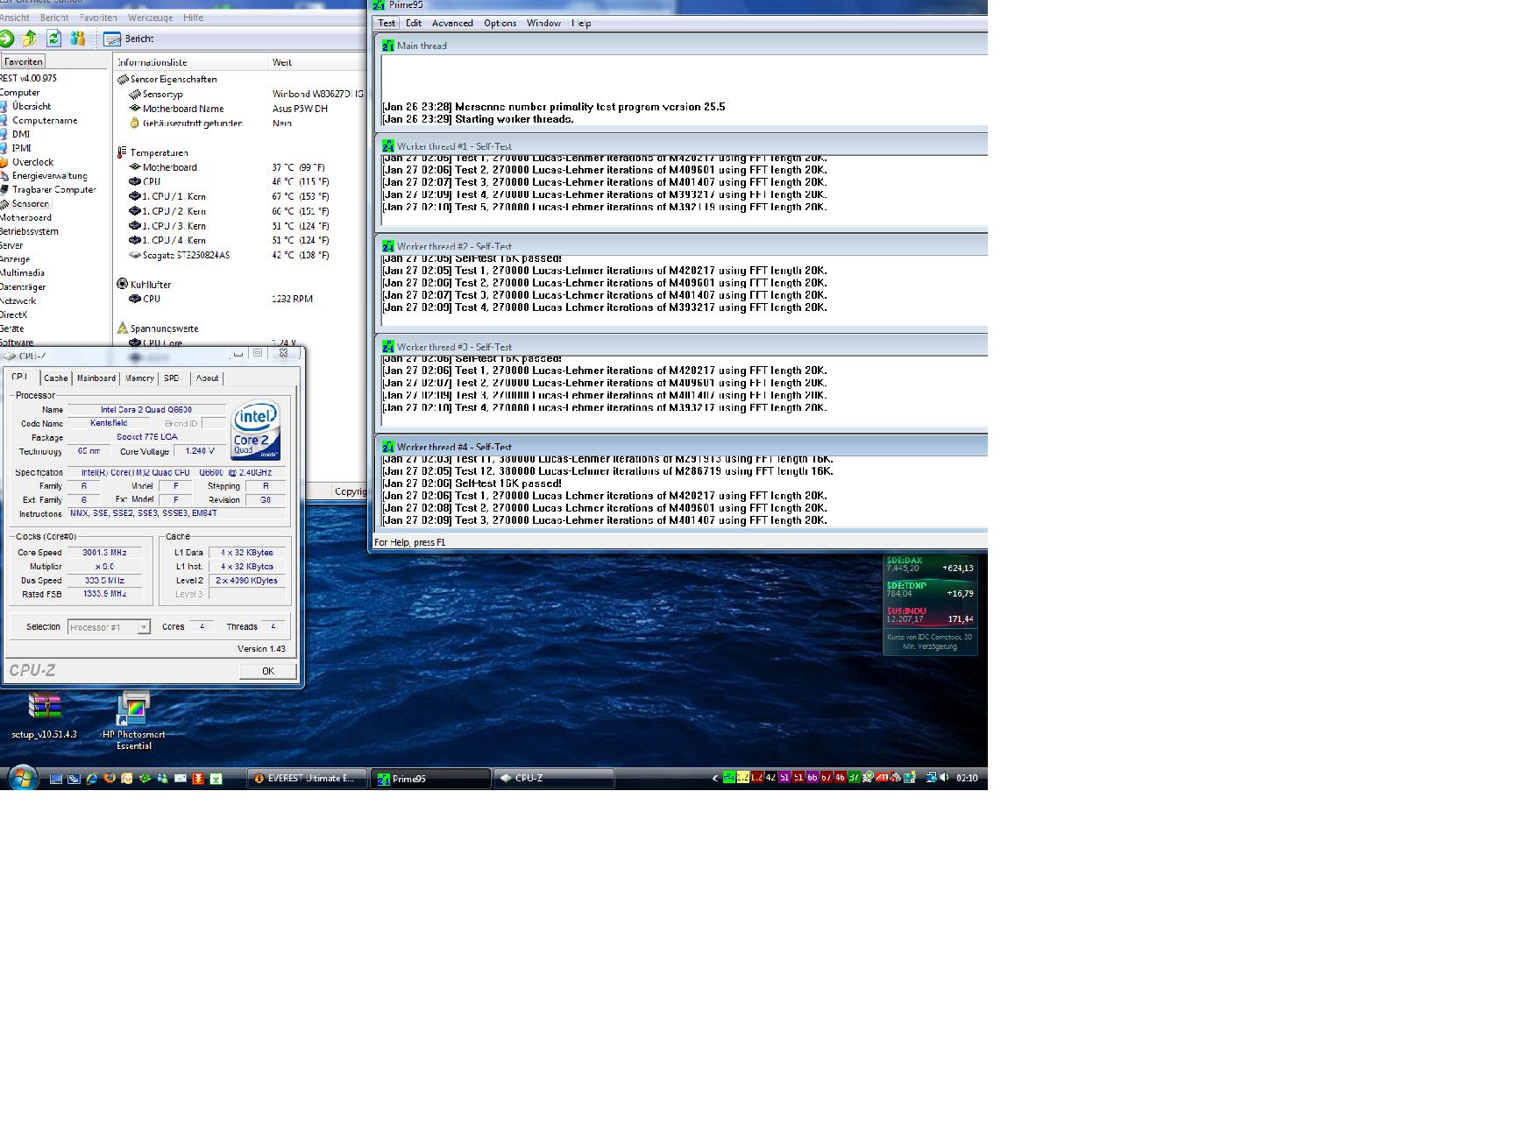The width and height of the screenshot is (1526, 1144).
Task: Click the Main thread window icon in Prime95
Action: [388, 46]
